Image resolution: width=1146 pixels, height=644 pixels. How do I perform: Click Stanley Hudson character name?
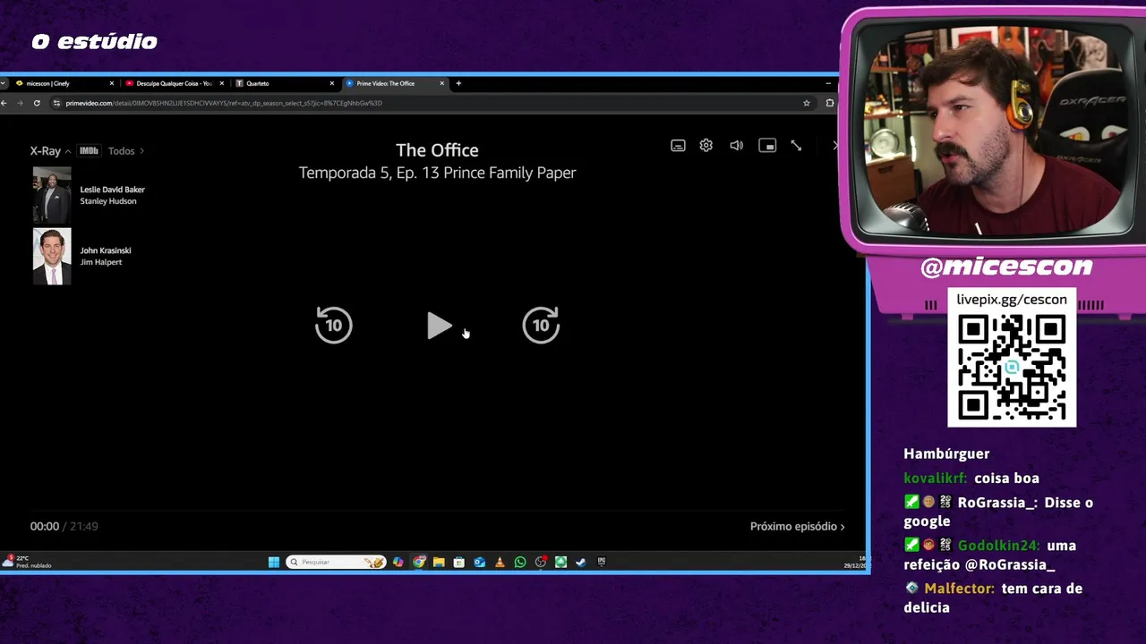(108, 201)
